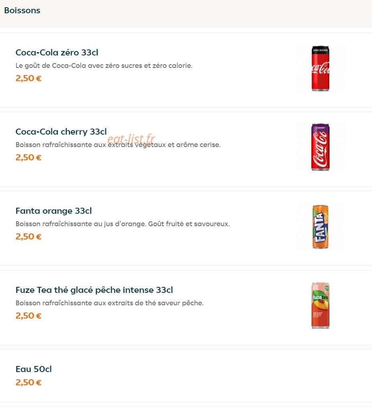This screenshot has width=372, height=411.
Task: Click the Boissons section heading
Action: click(22, 10)
